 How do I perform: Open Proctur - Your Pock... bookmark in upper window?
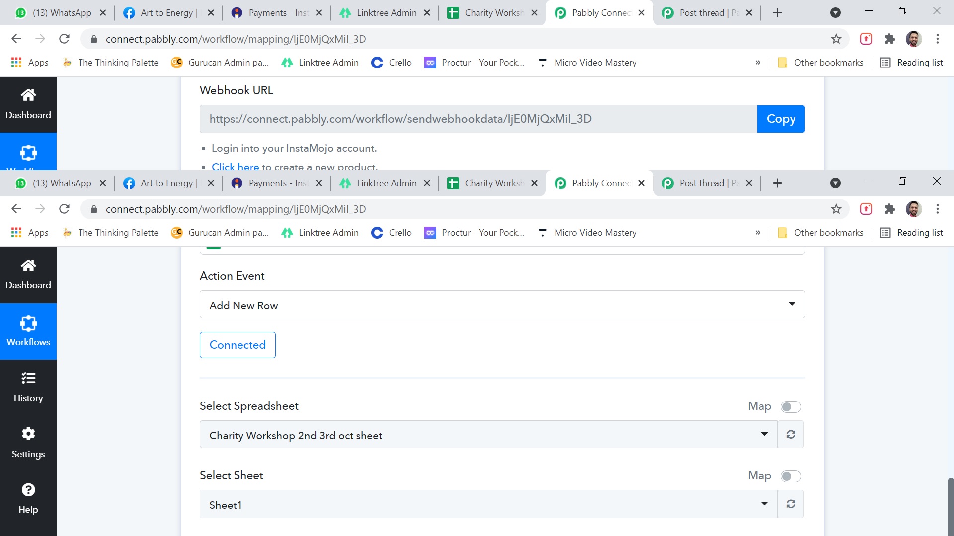[x=475, y=63]
